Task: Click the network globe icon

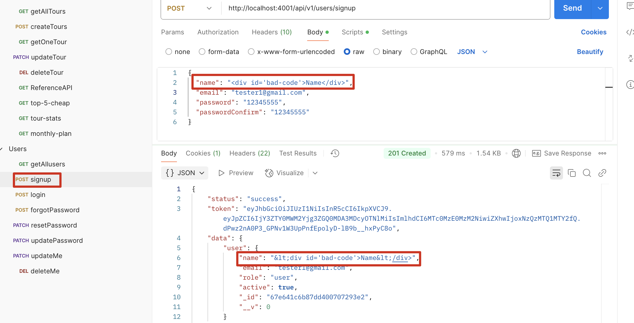Action: click(x=516, y=153)
